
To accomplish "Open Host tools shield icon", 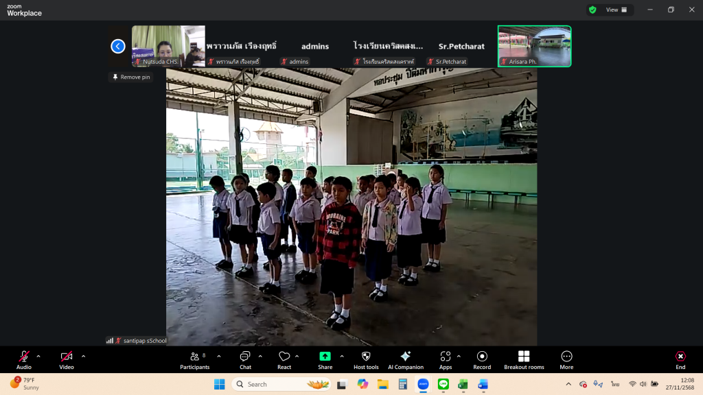I will [x=366, y=359].
